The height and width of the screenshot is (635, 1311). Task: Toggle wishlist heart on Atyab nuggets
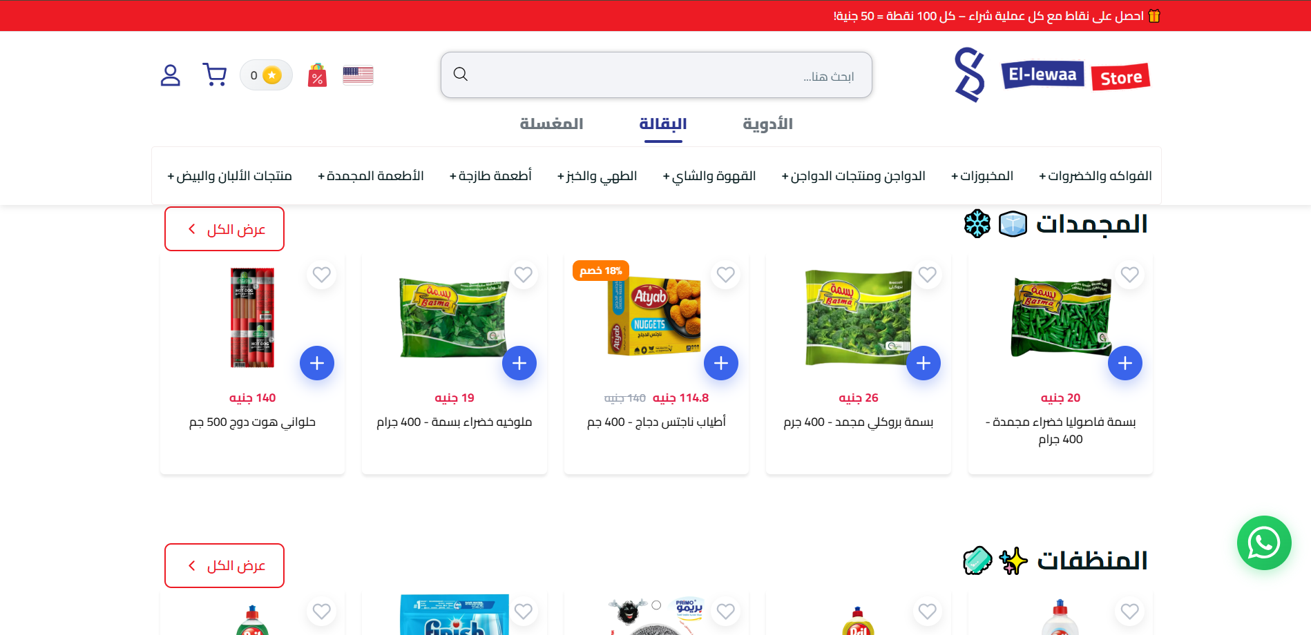[x=726, y=275]
